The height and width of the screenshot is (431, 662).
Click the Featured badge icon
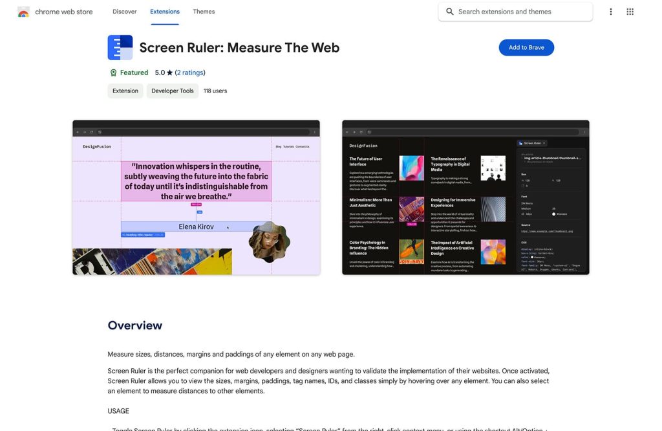pos(113,72)
